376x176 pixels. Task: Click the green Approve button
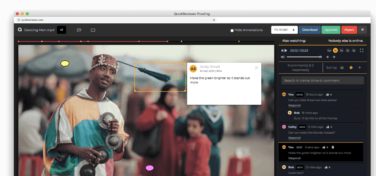point(331,30)
